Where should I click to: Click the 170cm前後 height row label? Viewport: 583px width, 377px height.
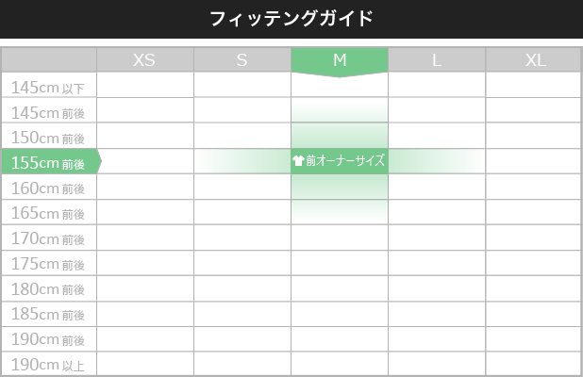[49, 238]
